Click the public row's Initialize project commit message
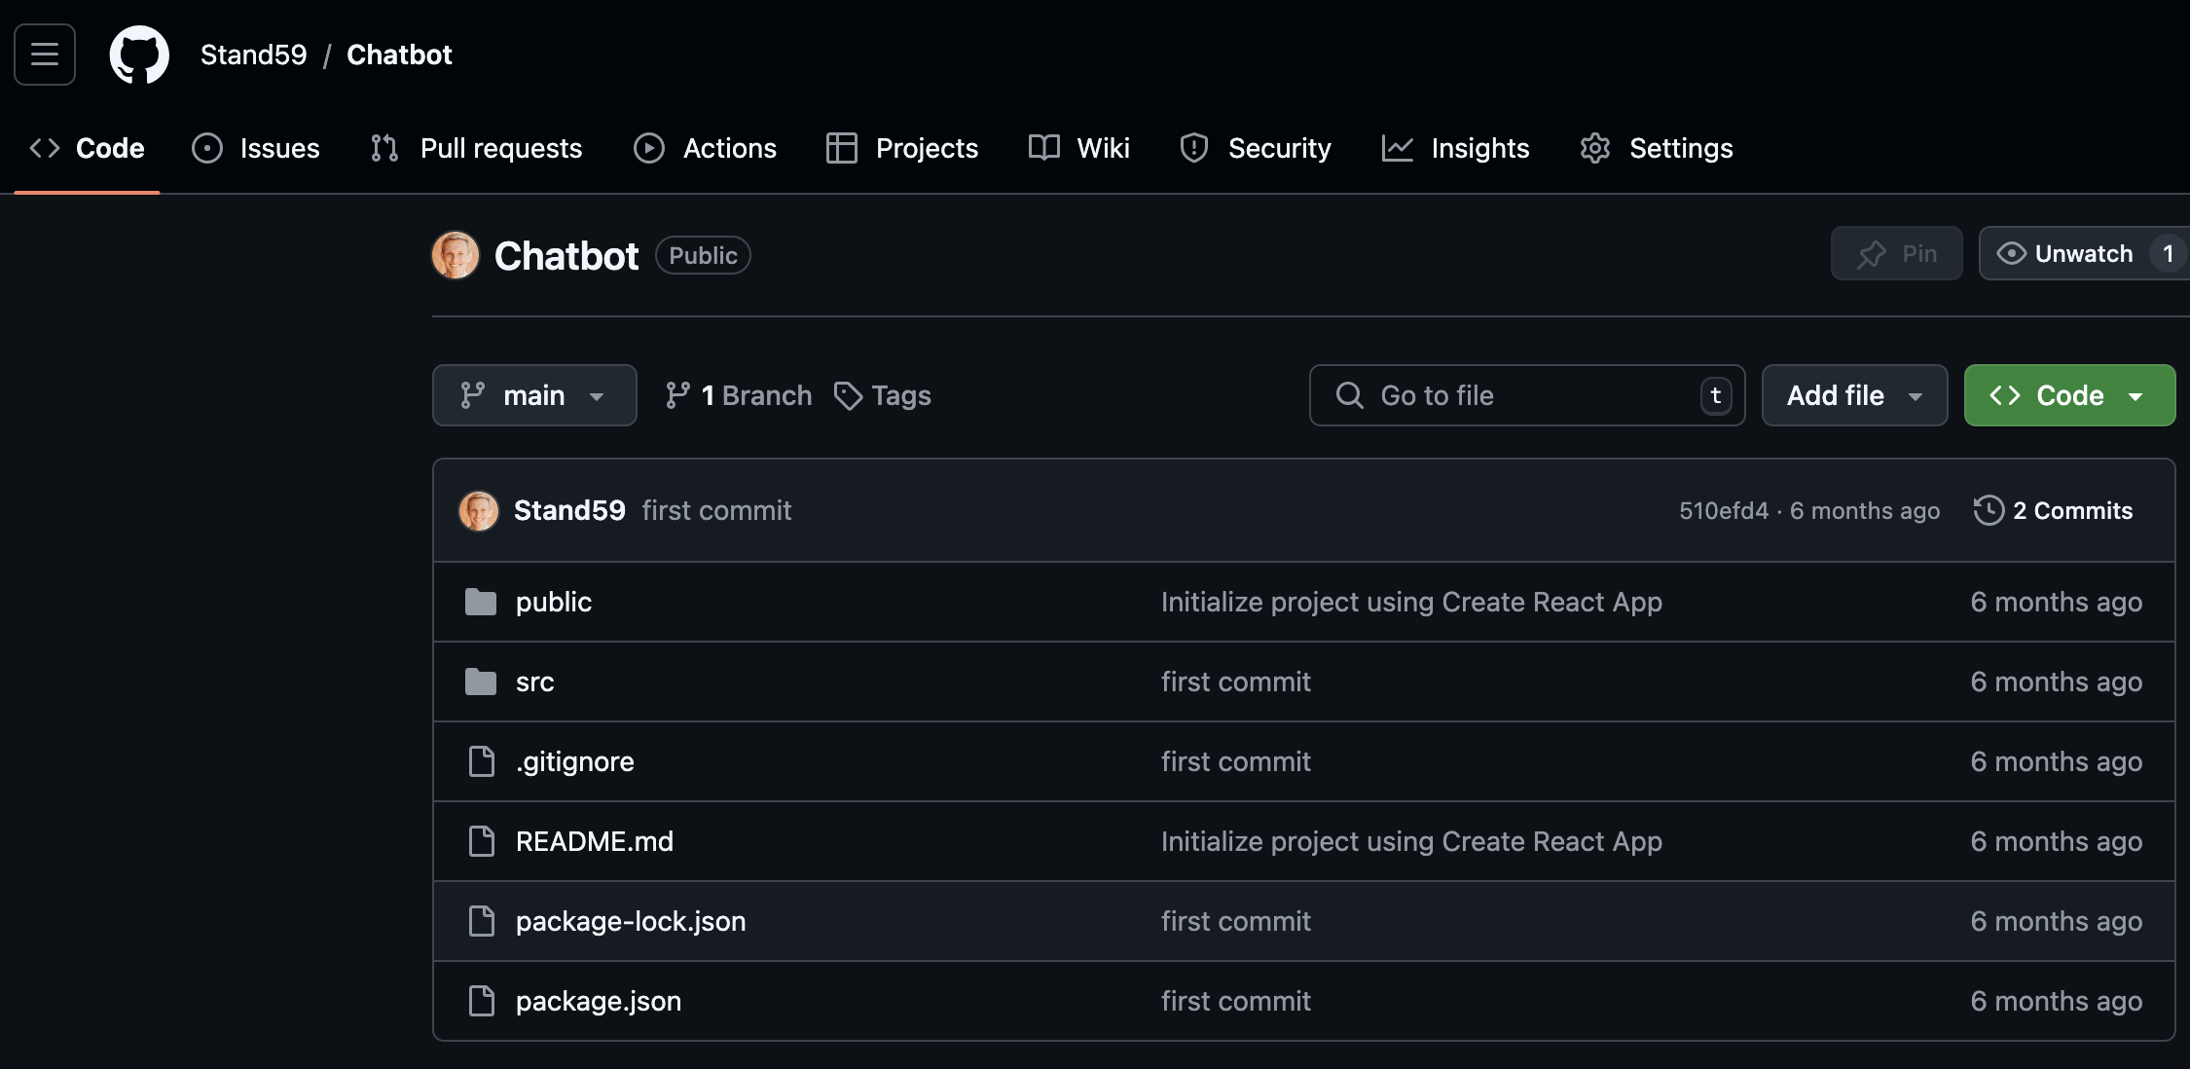The image size is (2190, 1069). click(1411, 602)
